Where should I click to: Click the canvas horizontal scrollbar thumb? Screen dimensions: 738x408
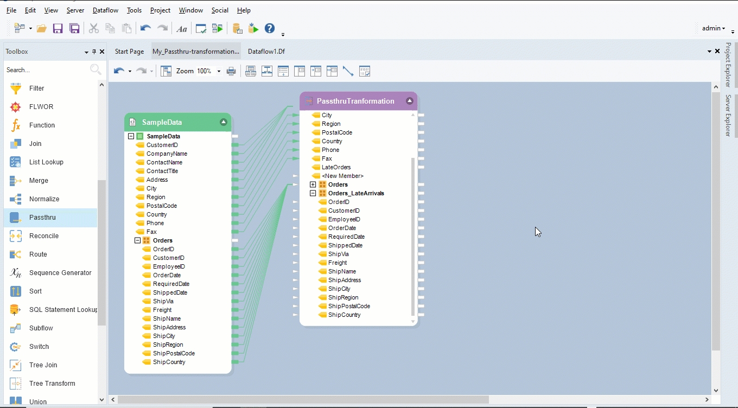tap(304, 400)
